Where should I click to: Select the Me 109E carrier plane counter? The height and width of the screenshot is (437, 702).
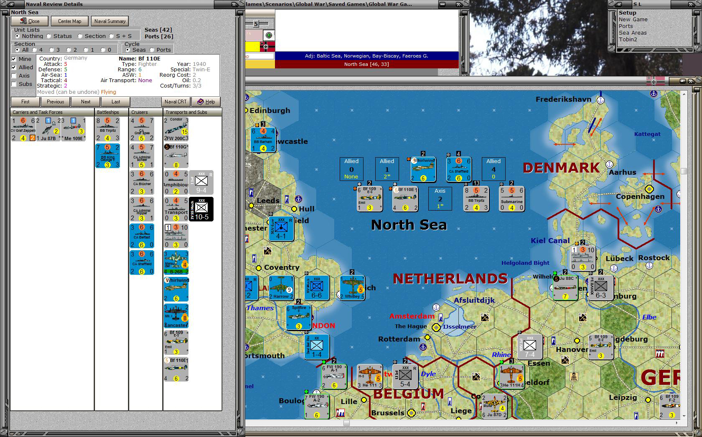coord(73,129)
